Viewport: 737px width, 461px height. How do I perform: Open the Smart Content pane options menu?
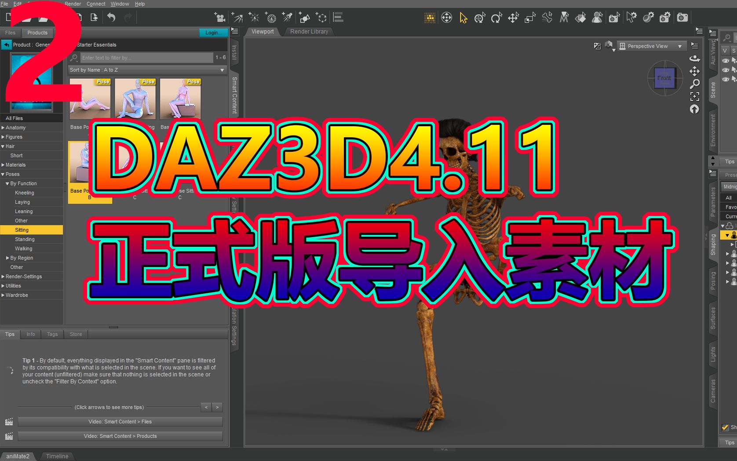coord(235,31)
